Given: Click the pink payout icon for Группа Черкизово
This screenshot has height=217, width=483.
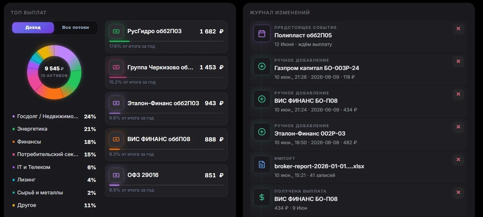Looking at the screenshot, I should (116, 67).
